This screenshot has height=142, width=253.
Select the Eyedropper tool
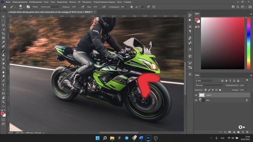pos(3,42)
